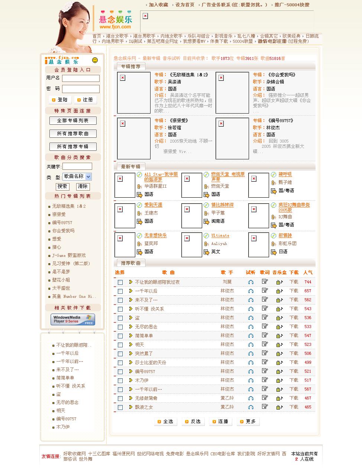Viewport: 362px width, 468px height.
Task: Focus the 用户名 username field
Action: coord(81,78)
